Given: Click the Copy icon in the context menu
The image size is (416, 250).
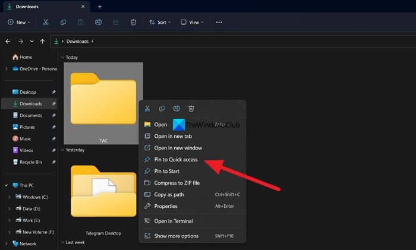Looking at the screenshot, I should coord(162,109).
